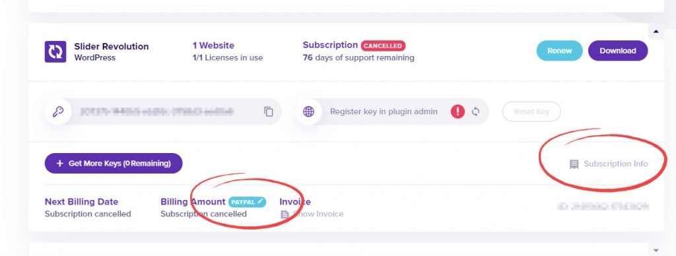Image resolution: width=676 pixels, height=256 pixels.
Task: Expand the next card with the down arrow
Action: [x=656, y=250]
